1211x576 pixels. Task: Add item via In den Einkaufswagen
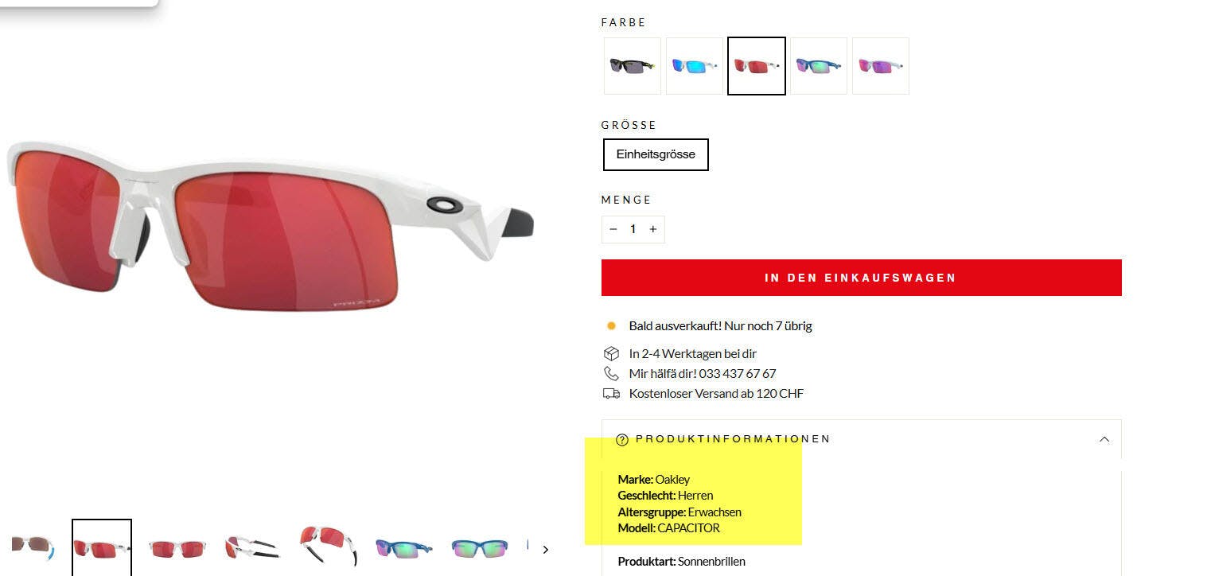[x=861, y=278]
